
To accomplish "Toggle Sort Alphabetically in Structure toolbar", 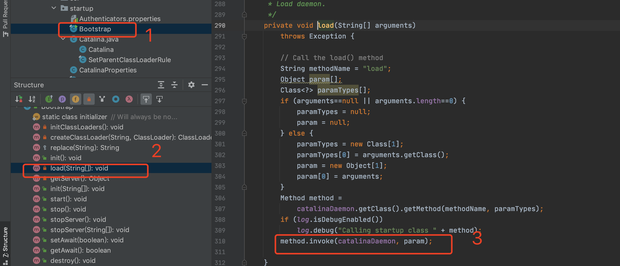I will point(32,99).
